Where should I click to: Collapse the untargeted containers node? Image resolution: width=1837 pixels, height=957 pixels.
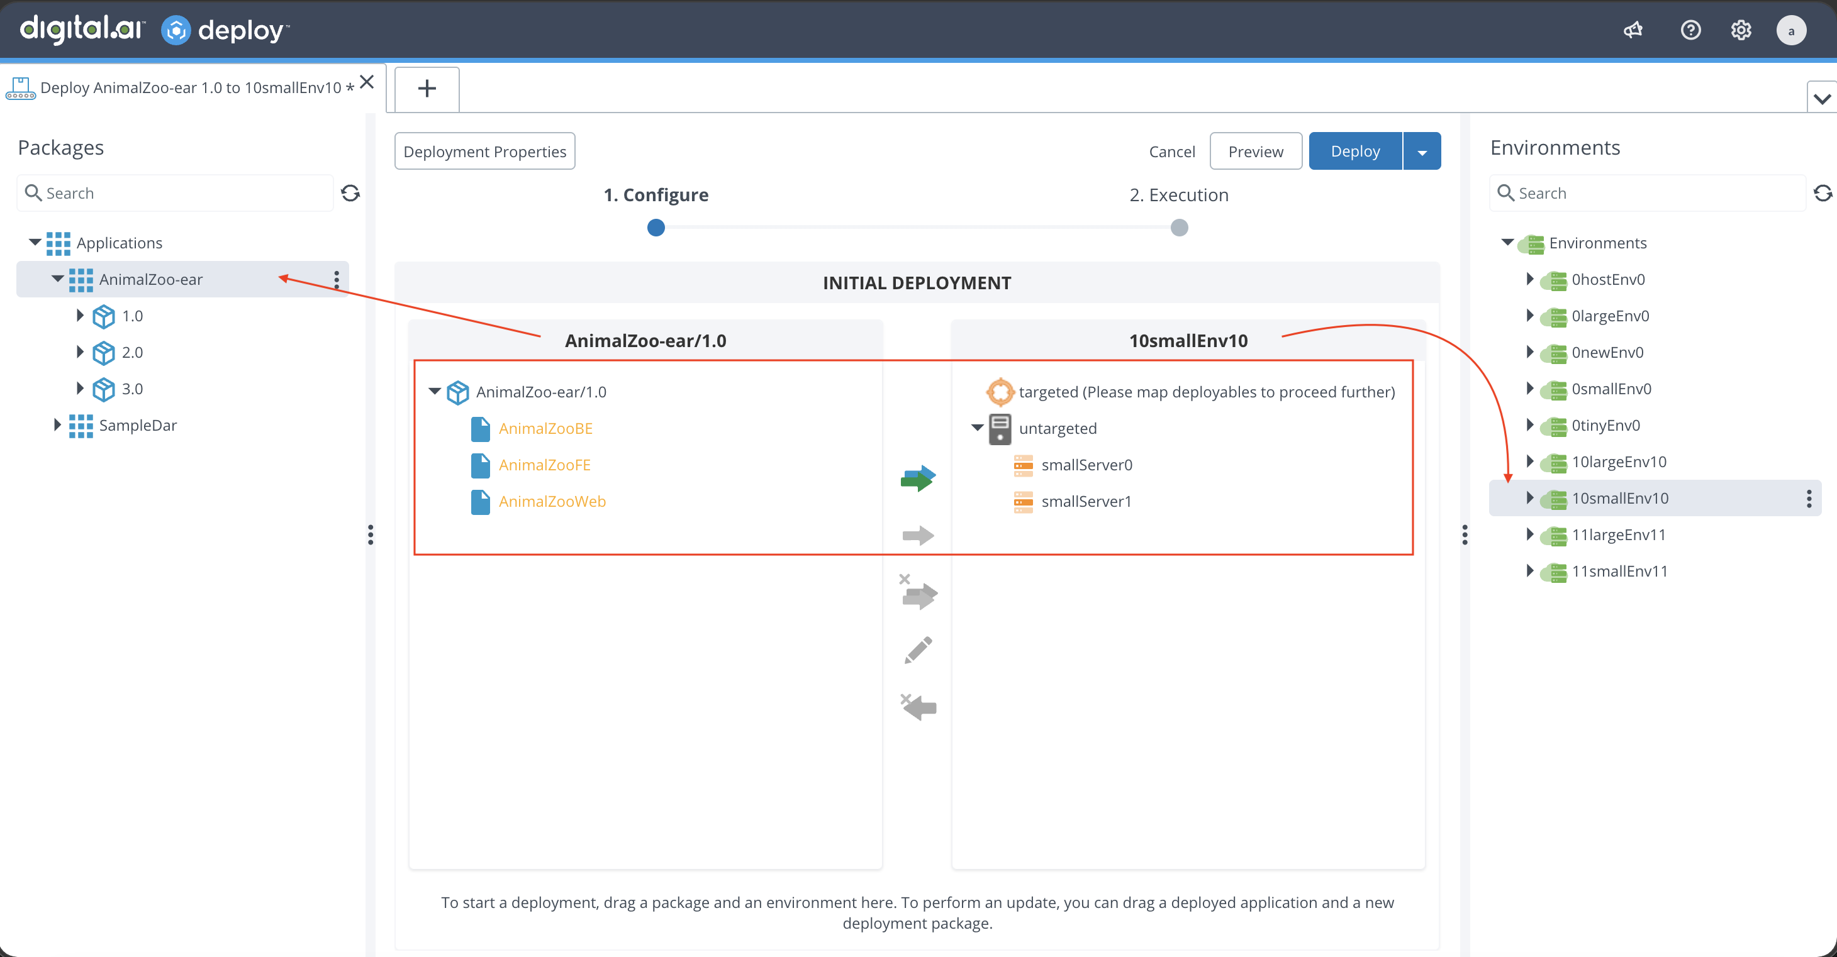977,428
